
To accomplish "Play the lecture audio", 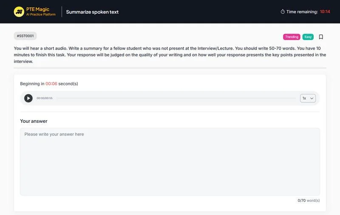I will tap(28, 98).
